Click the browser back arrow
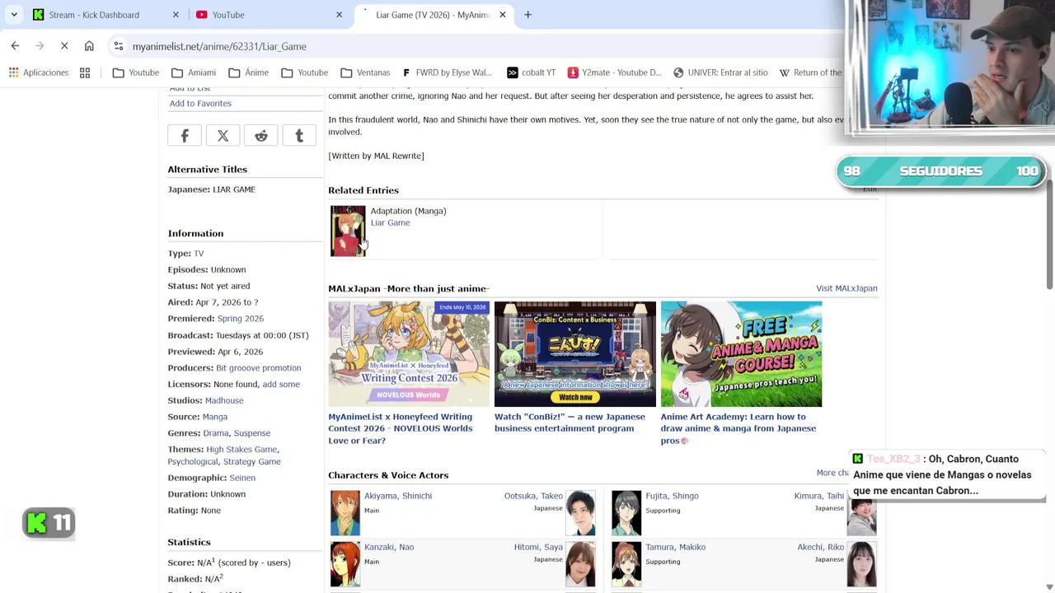The width and height of the screenshot is (1055, 593). pos(15,46)
